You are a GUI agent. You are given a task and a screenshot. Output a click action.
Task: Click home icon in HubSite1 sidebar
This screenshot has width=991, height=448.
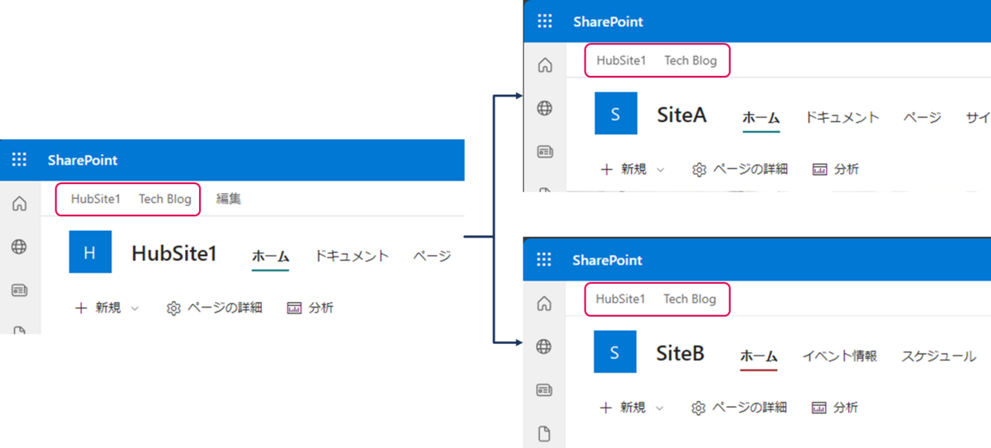click(x=19, y=204)
